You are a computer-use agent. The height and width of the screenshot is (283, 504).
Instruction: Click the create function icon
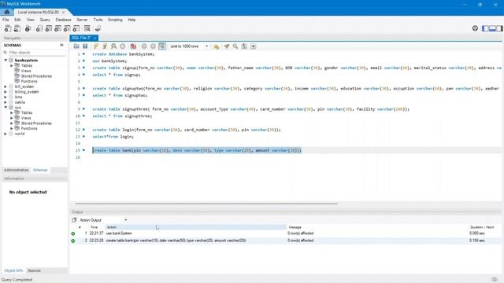[x=76, y=28]
